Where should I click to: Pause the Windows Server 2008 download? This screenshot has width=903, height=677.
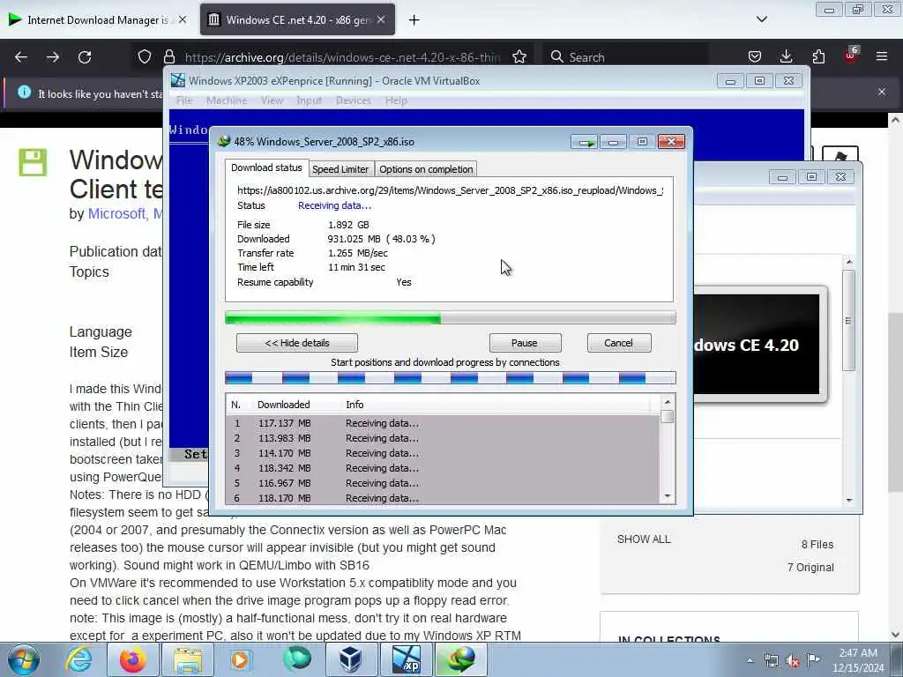[525, 343]
